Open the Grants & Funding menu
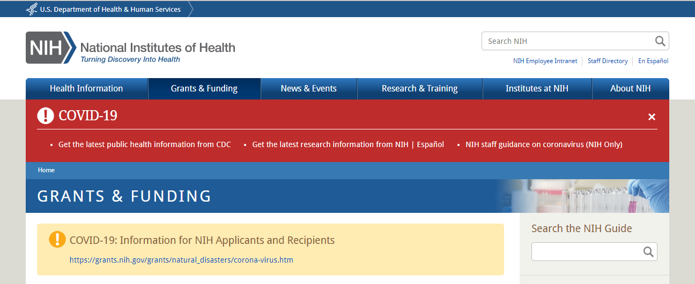 204,89
